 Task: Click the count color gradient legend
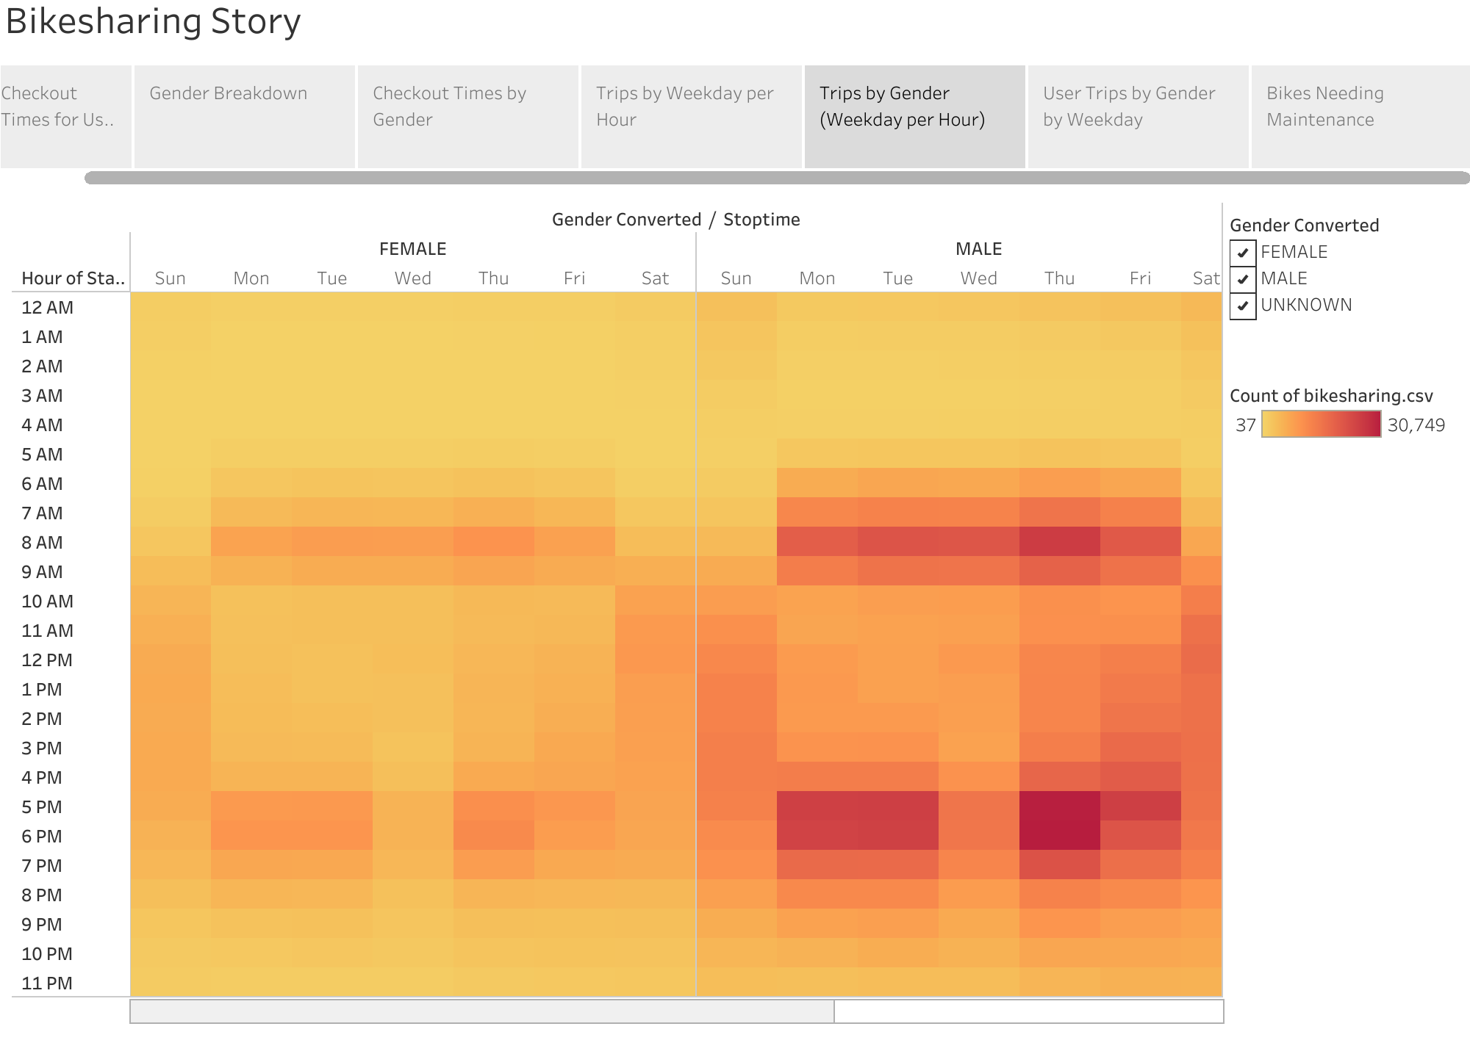pos(1321,425)
